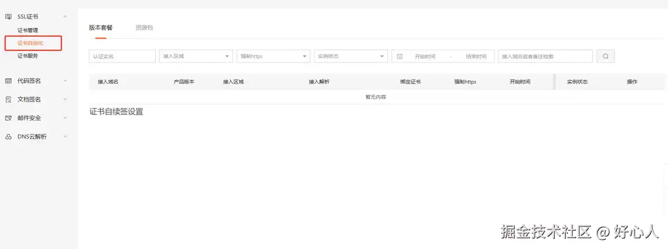The width and height of the screenshot is (668, 249).
Task: Open the 接入区域 dropdown
Action: point(196,56)
